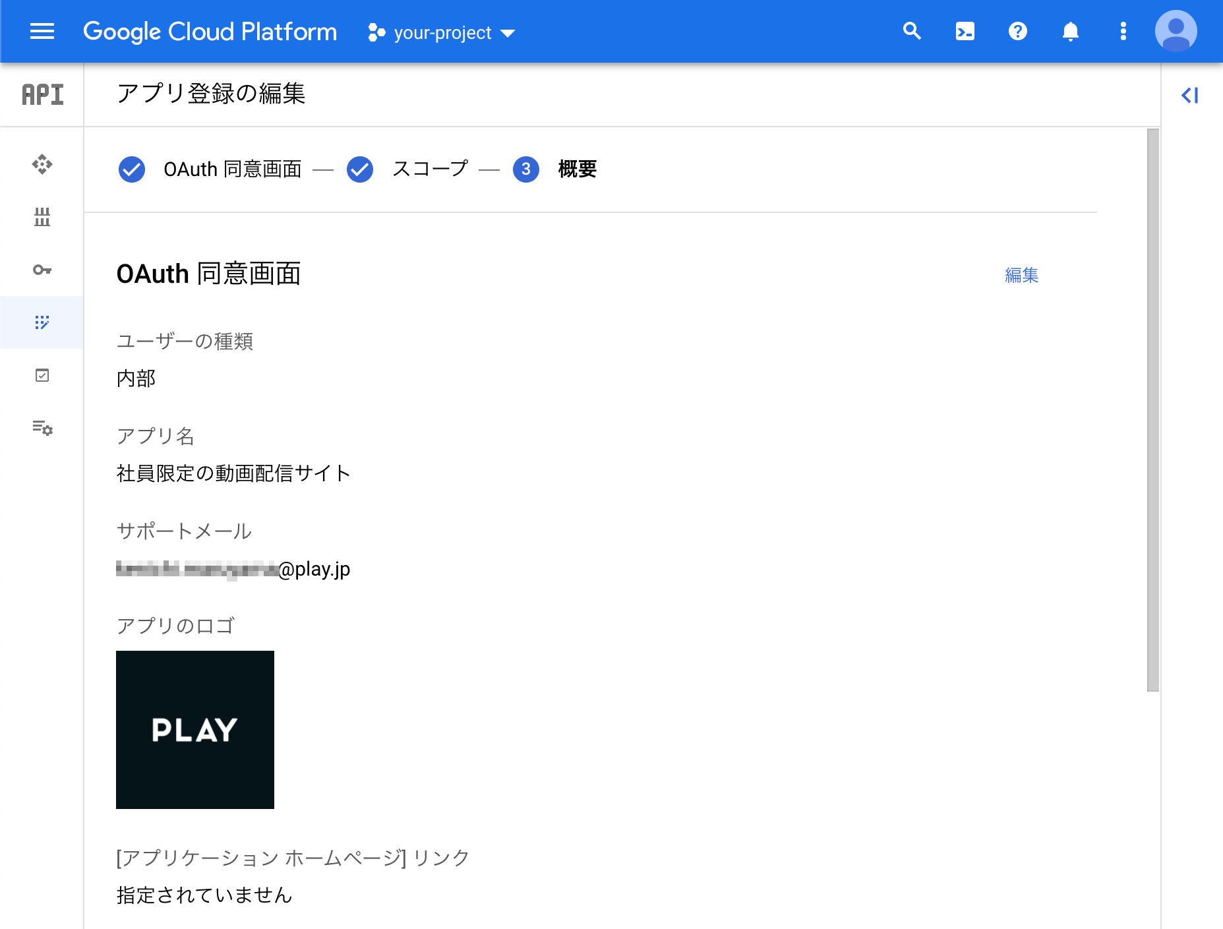This screenshot has width=1223, height=929.
Task: Open the hamburger navigation menu
Action: pos(42,31)
